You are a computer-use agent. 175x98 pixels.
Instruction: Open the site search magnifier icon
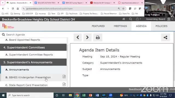pyautogui.click(x=130, y=19)
